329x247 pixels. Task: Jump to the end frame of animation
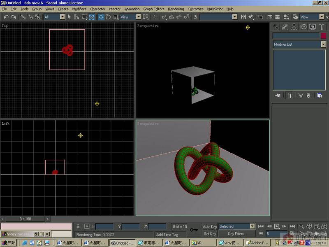(x=292, y=226)
